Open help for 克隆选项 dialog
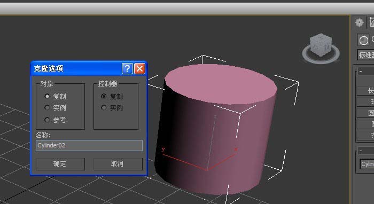 (x=127, y=69)
